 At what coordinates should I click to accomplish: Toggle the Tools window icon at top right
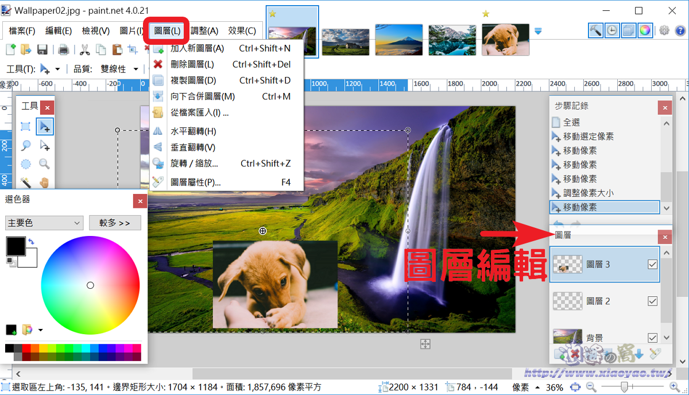(597, 30)
